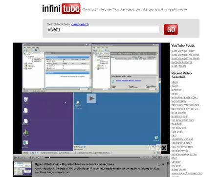Select recent search 'tom and jerry'

pos(179,101)
